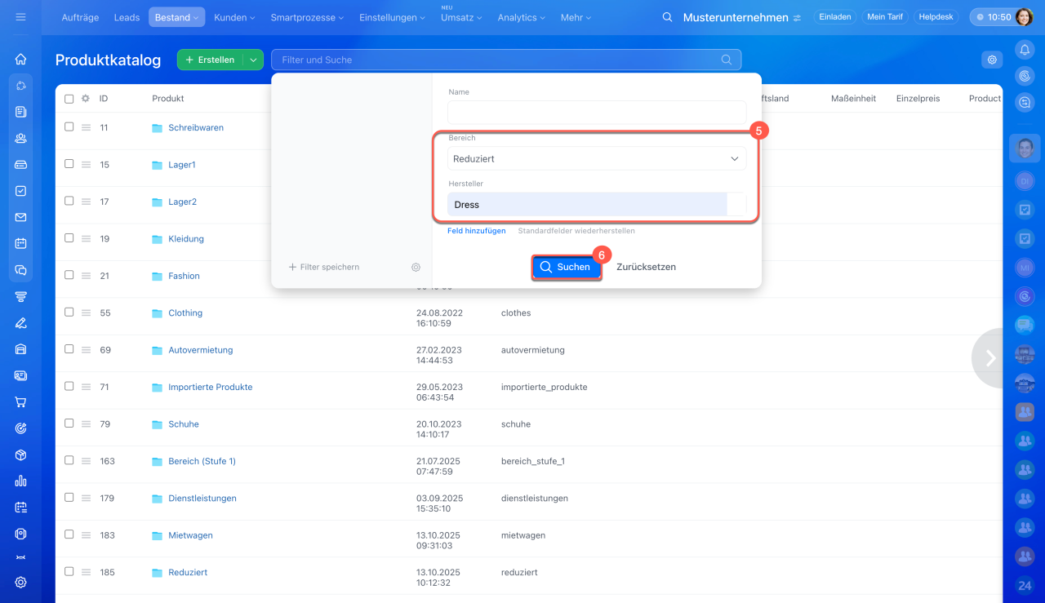The height and width of the screenshot is (603, 1045).
Task: Open the settings gear in left sidebar
Action: pos(20,583)
